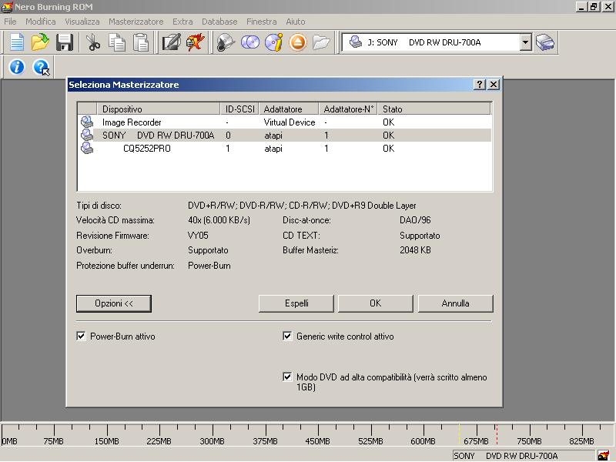
Task: Click the orange eject disc icon
Action: (x=298, y=42)
